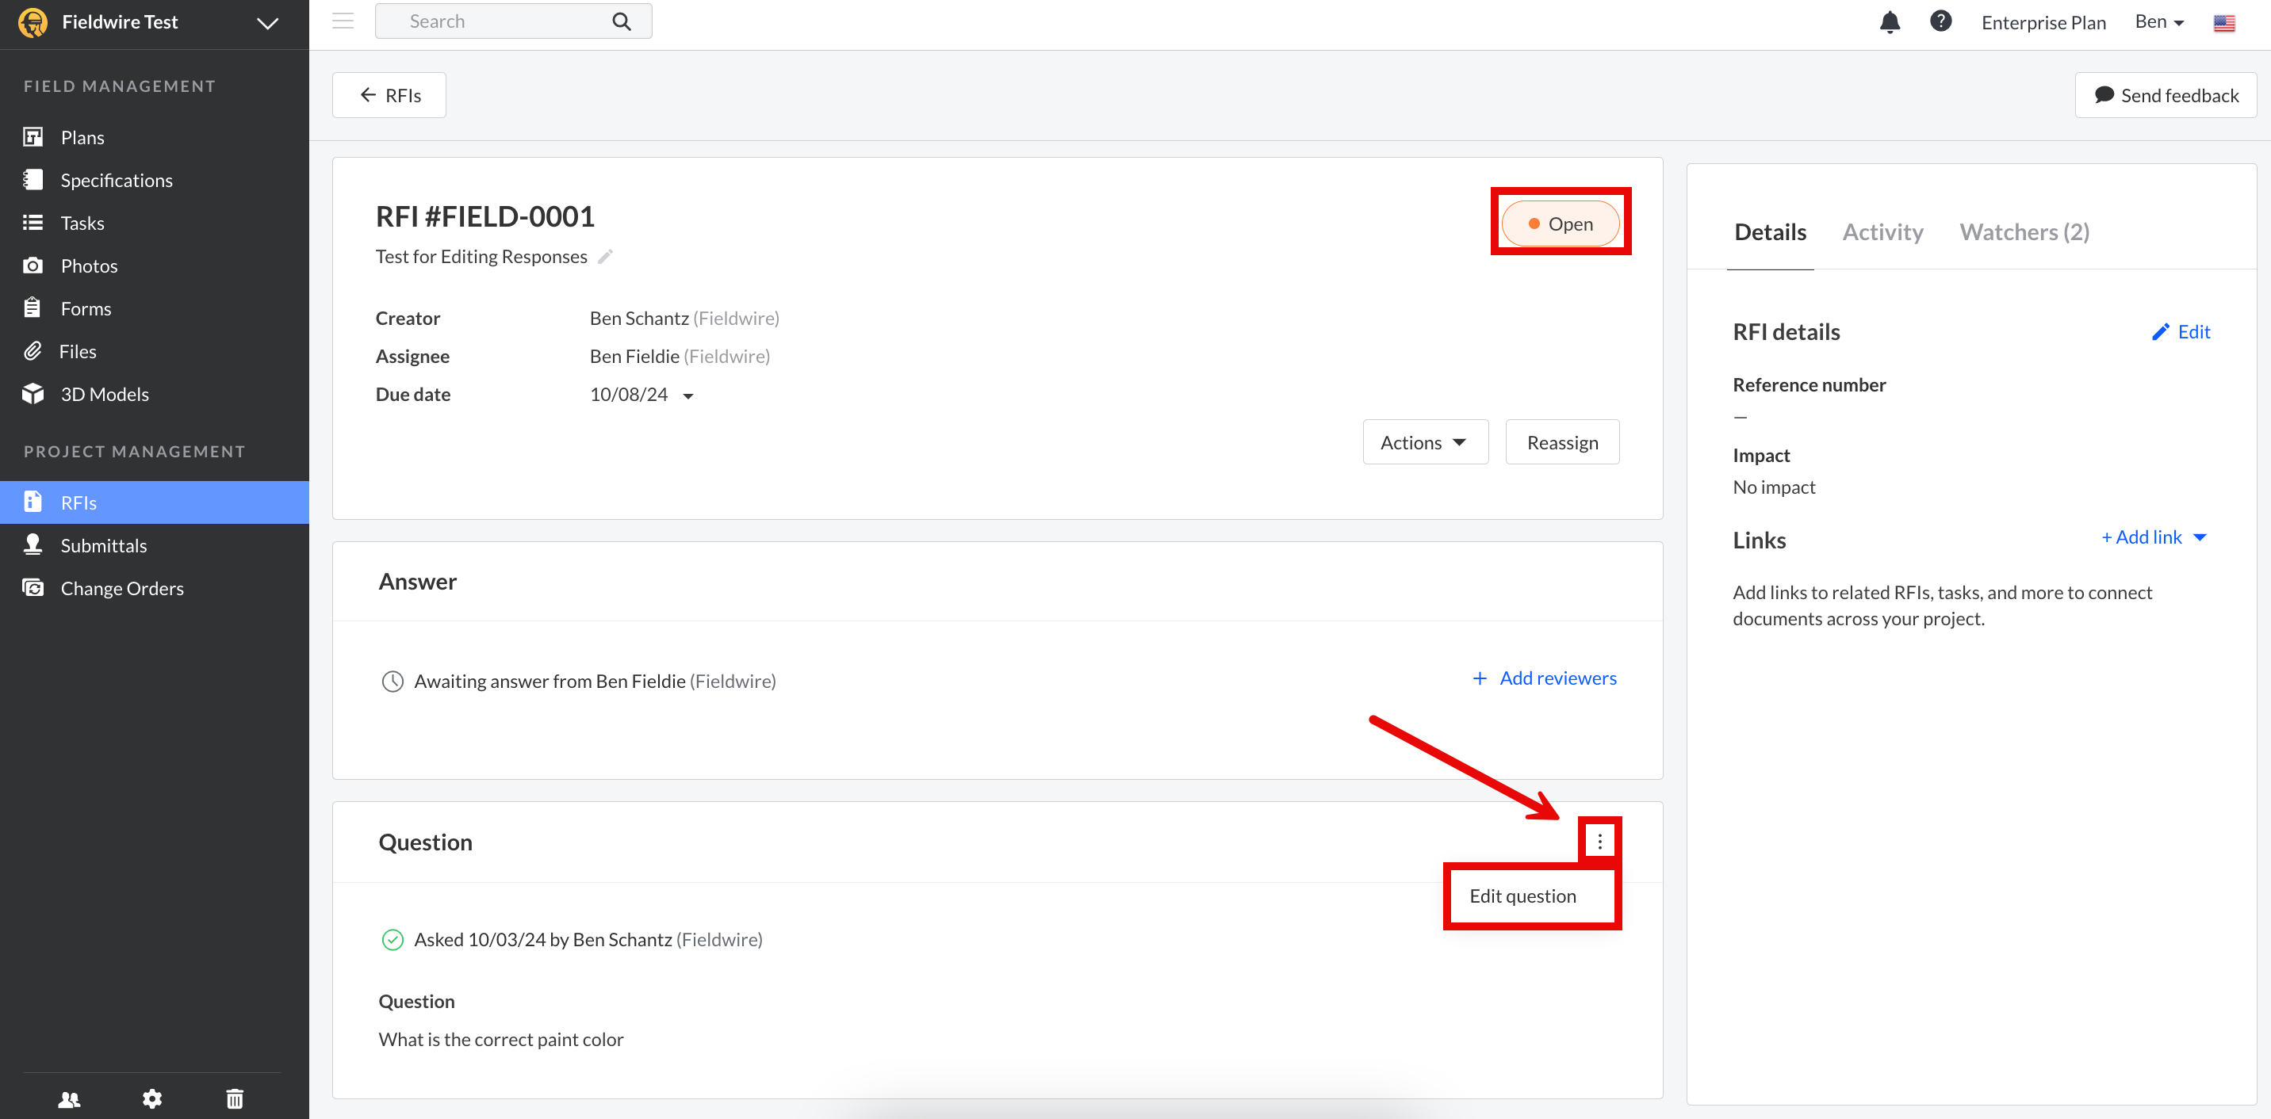The image size is (2271, 1119).
Task: Toggle the hamburger menu icon
Action: pyautogui.click(x=343, y=21)
